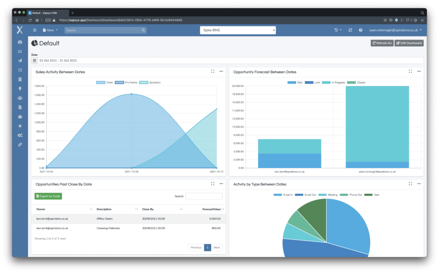Reload the page with browser reload icon
The image size is (439, 273).
(x=30, y=20)
